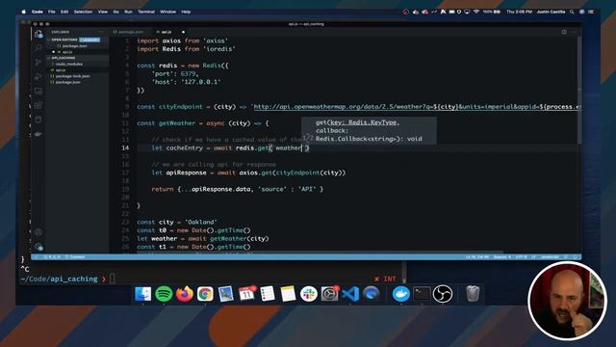
Task: Open Slack from the Dock
Action: point(309,293)
